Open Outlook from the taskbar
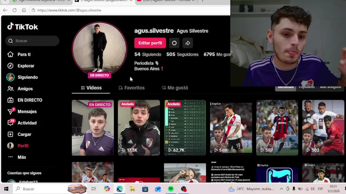The width and height of the screenshot is (346, 194). click(158, 189)
